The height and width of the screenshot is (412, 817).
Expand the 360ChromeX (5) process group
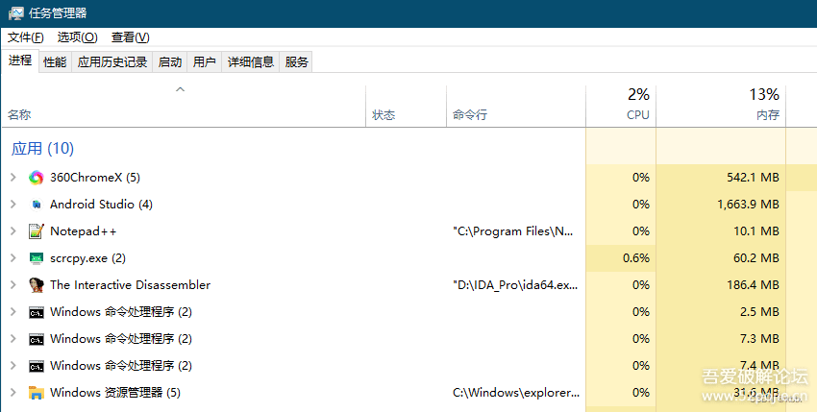tap(13, 178)
